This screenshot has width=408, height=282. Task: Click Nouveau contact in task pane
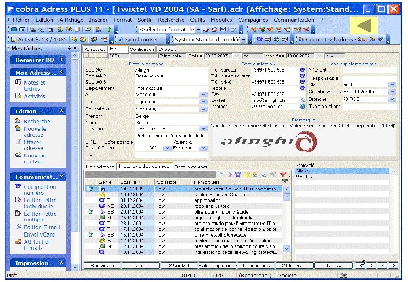(x=35, y=159)
